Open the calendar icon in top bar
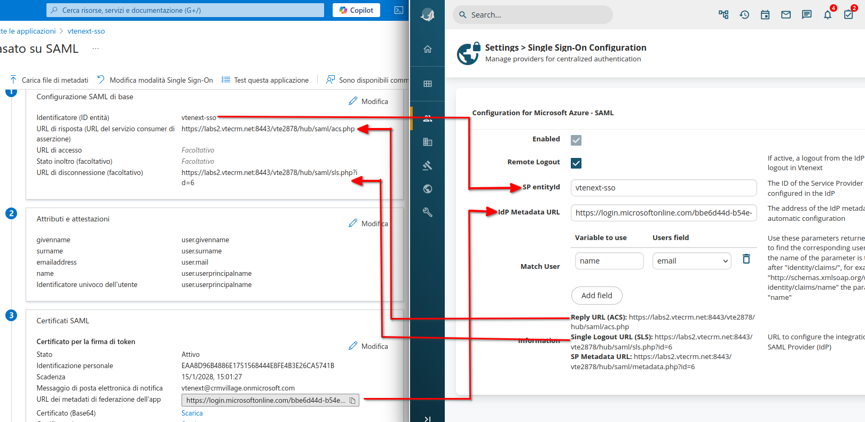Screen dimensions: 865x422 765,15
